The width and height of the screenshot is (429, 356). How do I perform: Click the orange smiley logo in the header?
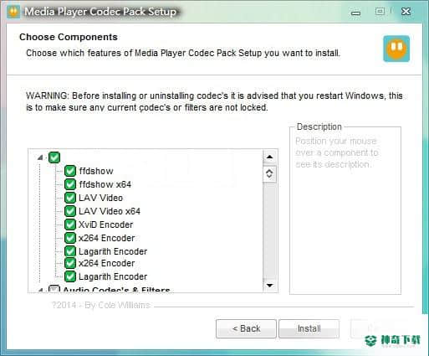point(396,49)
